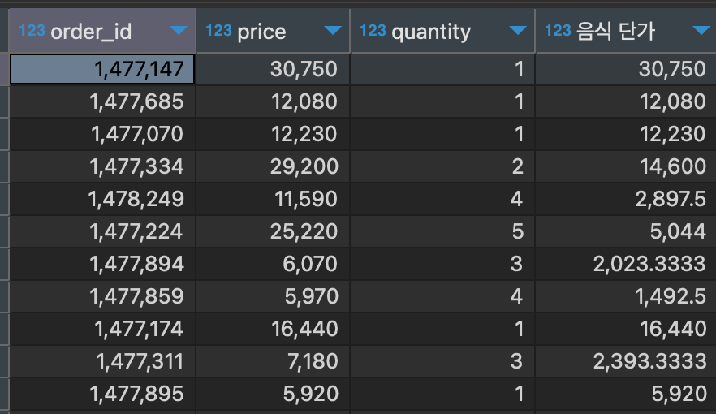Select the order_id cell 1,477,895
This screenshot has height=414, width=716.
tap(102, 393)
